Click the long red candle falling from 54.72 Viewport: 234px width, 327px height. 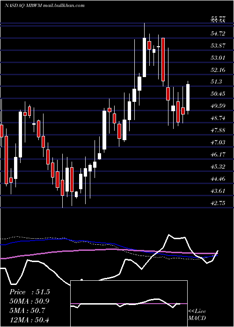[x=163, y=59]
